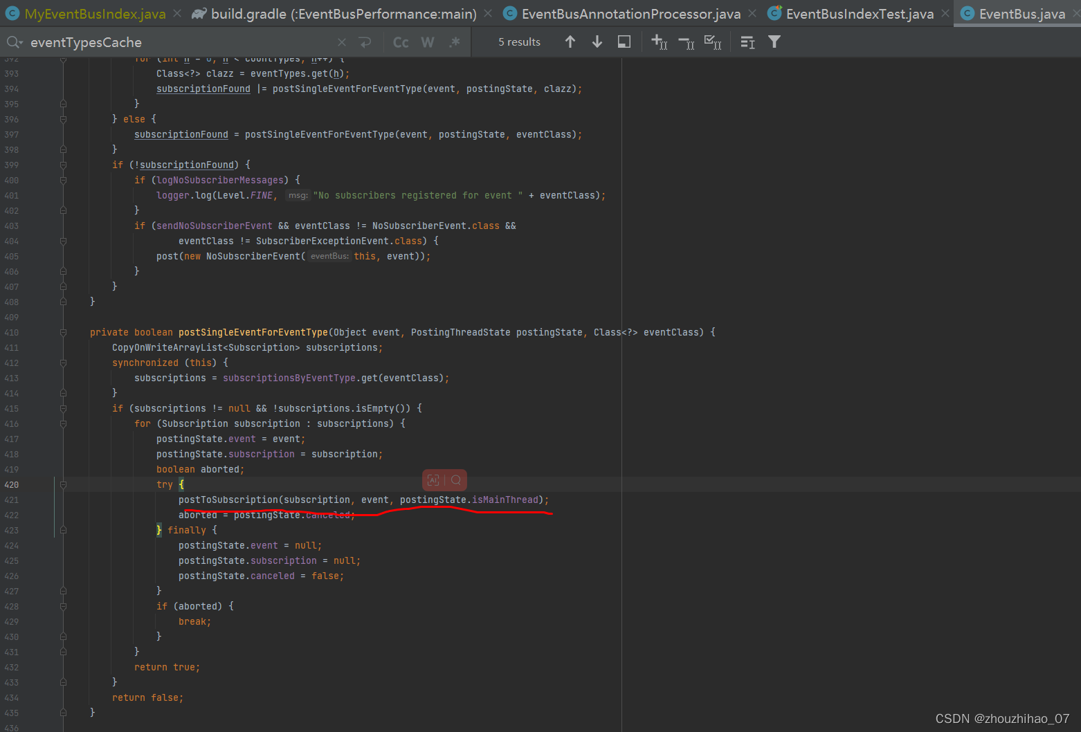Viewport: 1081px width, 732px height.
Task: Fold the finally block at line 423
Action: point(63,530)
